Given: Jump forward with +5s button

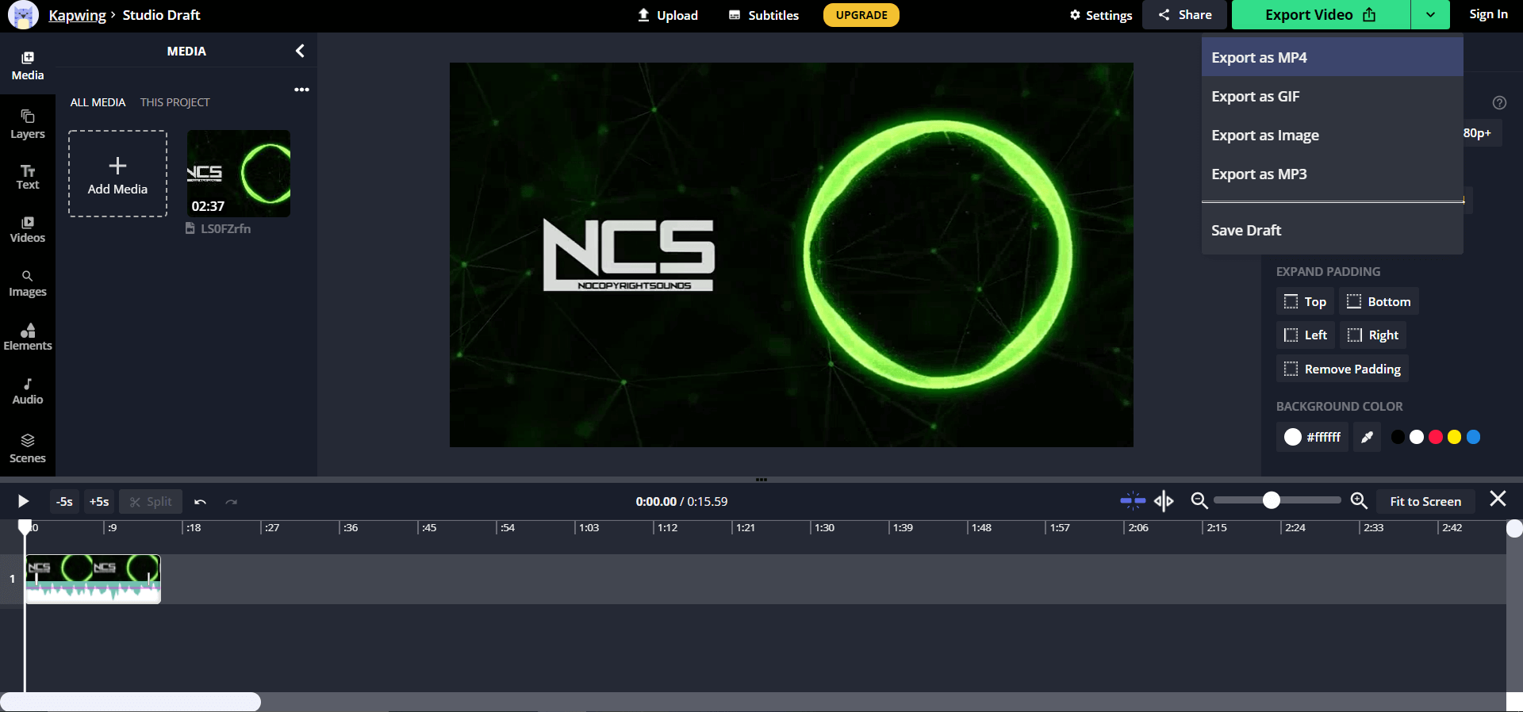Looking at the screenshot, I should [x=99, y=501].
